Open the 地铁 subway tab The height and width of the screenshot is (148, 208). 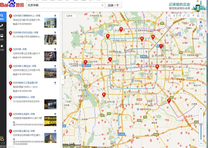[x=2, y=37]
